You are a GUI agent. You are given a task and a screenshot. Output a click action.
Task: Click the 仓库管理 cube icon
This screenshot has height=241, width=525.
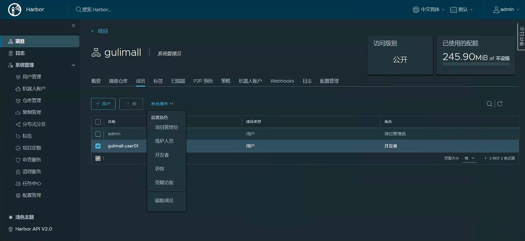pyautogui.click(x=18, y=101)
